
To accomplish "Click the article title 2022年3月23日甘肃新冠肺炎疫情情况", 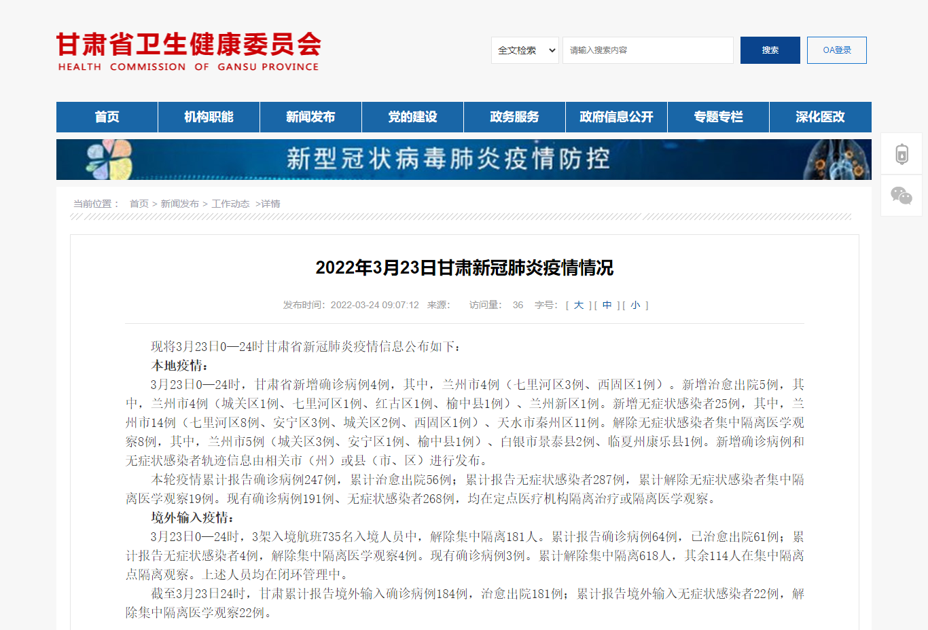I will tap(465, 267).
